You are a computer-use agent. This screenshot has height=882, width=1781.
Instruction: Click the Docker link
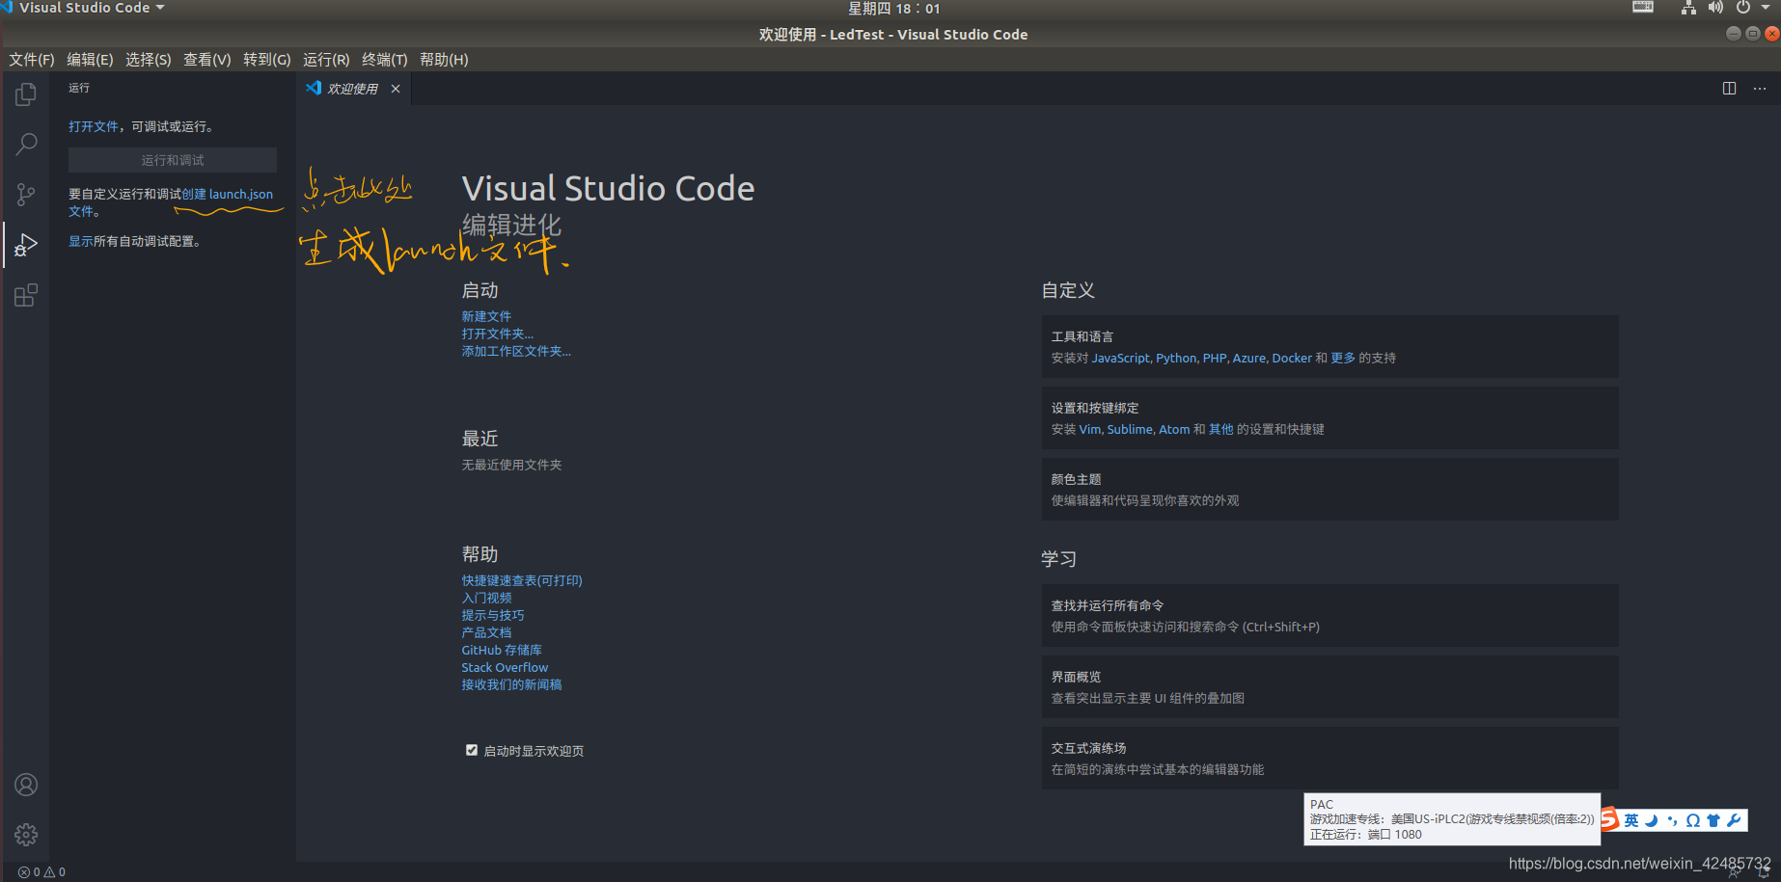[1292, 358]
